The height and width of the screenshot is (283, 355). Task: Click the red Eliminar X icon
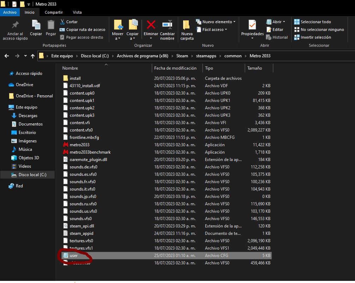tap(151, 25)
